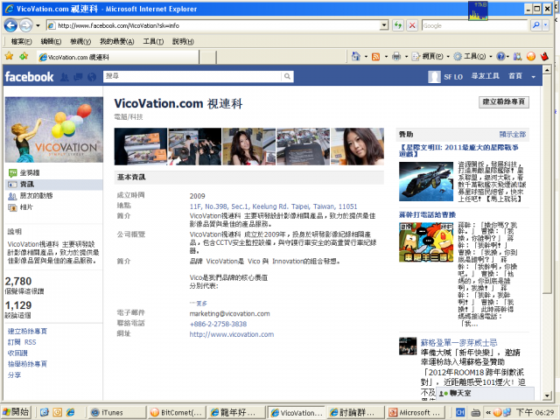The height and width of the screenshot is (420, 560).
Task: Click the facebook logo
Action: coord(29,77)
